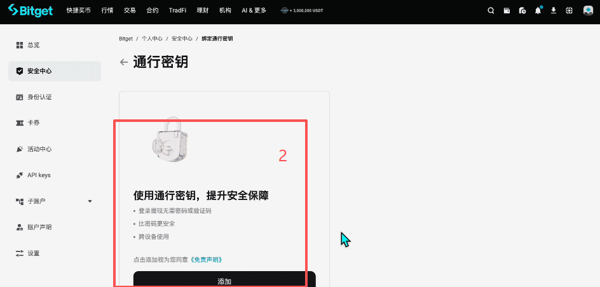Viewport: 600px width, 287px height.
Task: Open the search icon in header
Action: [491, 11]
